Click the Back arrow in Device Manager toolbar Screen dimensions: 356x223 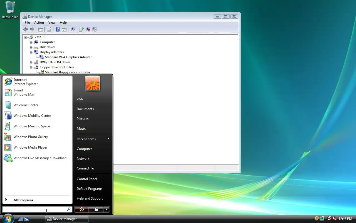[x=26, y=29]
